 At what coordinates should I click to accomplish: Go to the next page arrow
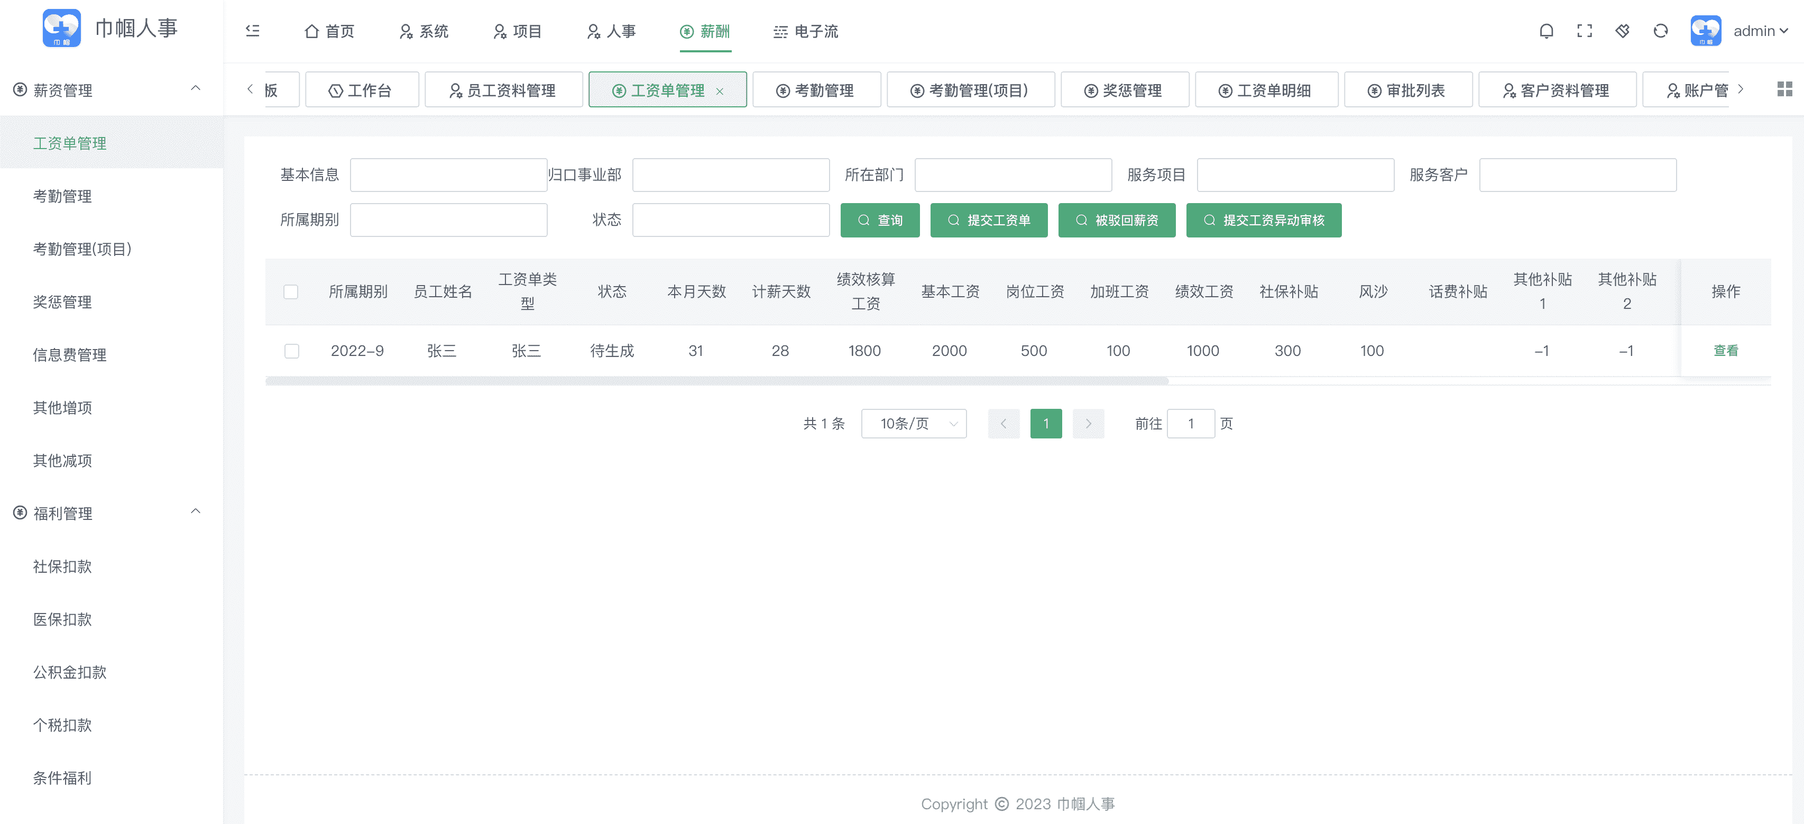[x=1088, y=423]
